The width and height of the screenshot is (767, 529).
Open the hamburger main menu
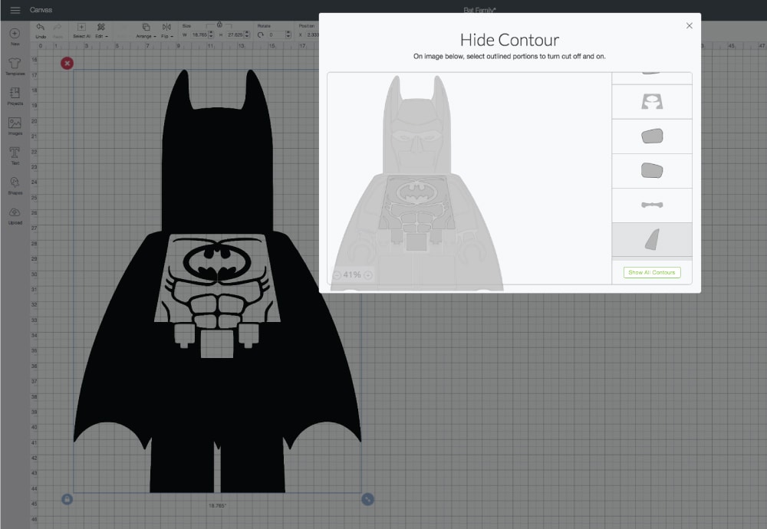[x=15, y=10]
